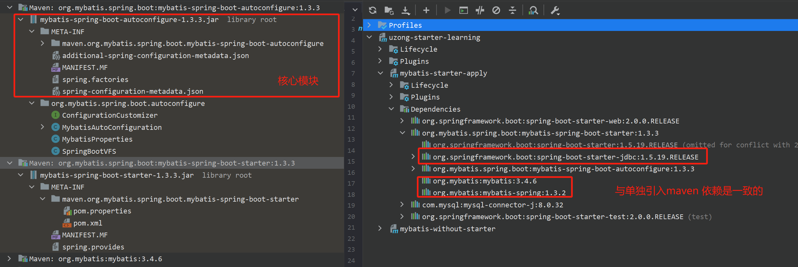The image size is (798, 267).
Task: Expand Lifecycle under mybatis-starter-apply
Action: [x=391, y=85]
